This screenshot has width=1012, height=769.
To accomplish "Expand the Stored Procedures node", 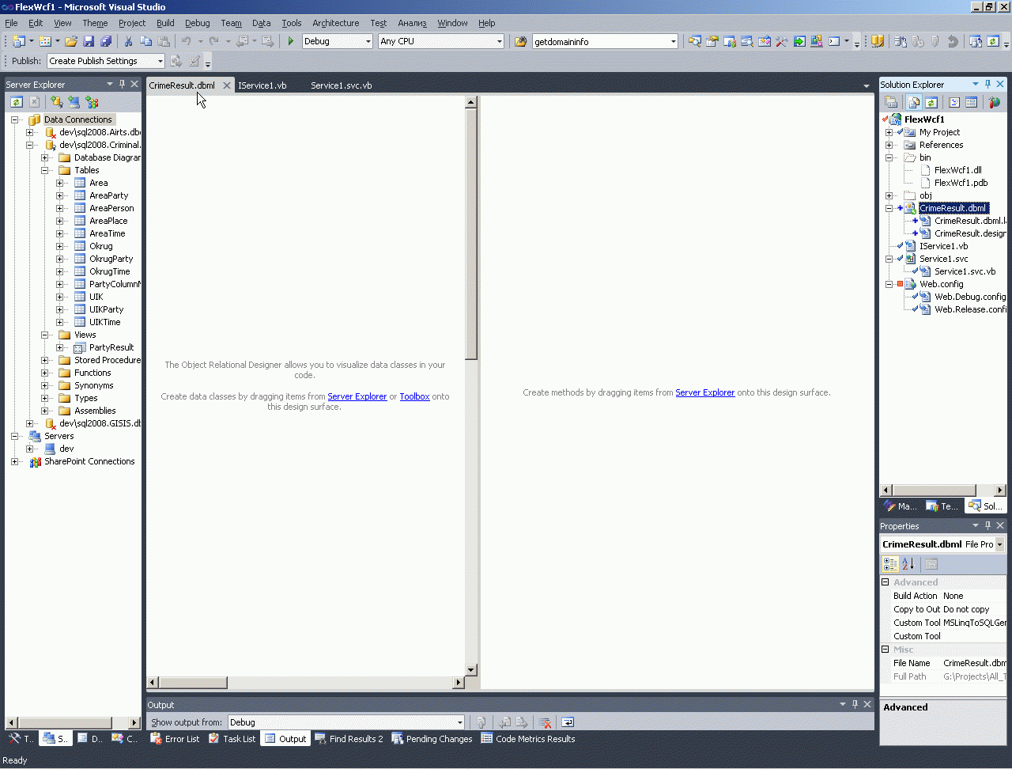I will click(x=45, y=360).
